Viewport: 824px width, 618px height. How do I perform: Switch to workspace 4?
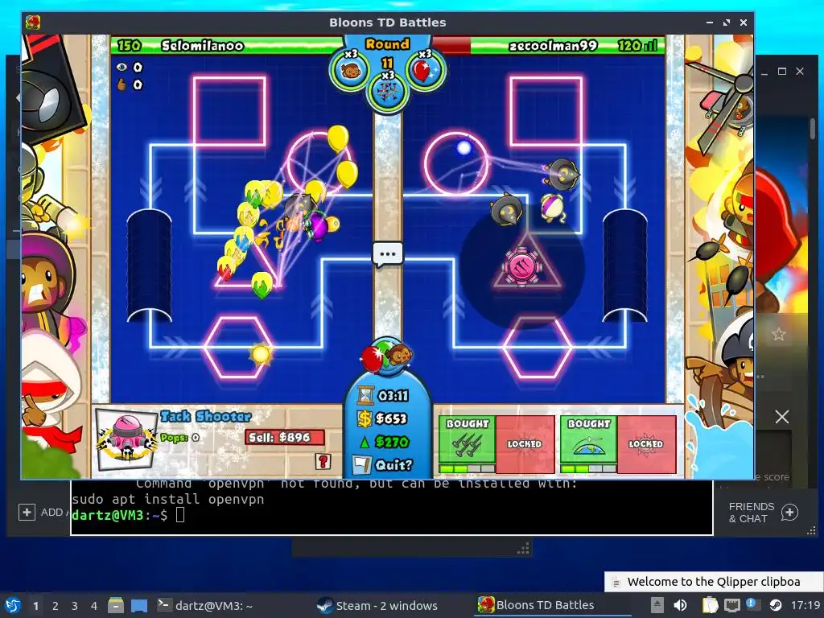tap(93, 606)
